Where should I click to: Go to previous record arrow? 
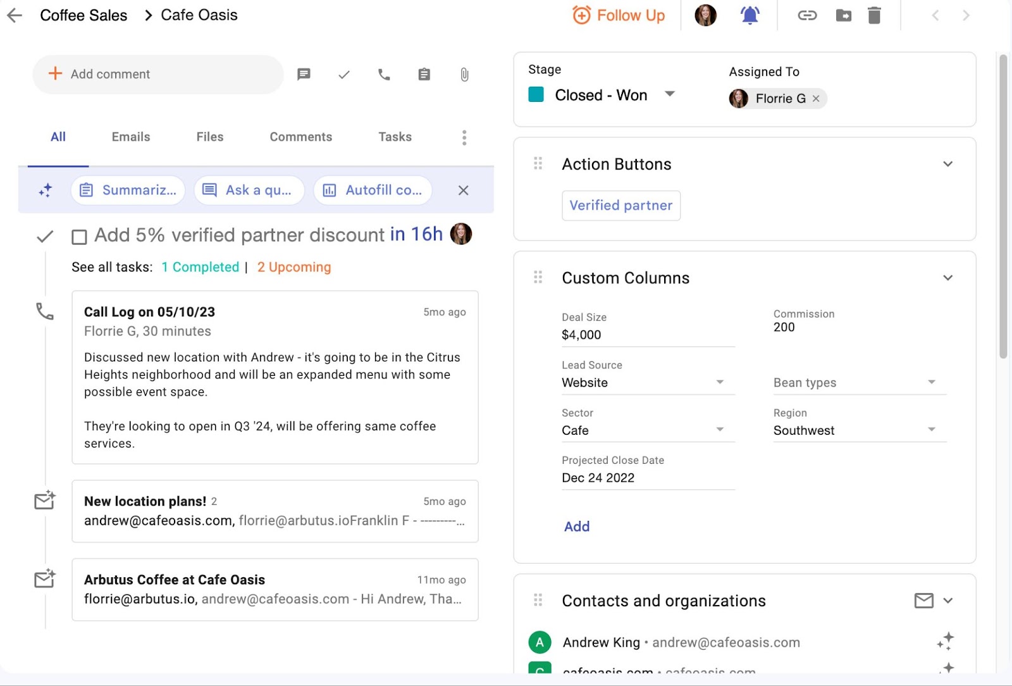tap(935, 15)
